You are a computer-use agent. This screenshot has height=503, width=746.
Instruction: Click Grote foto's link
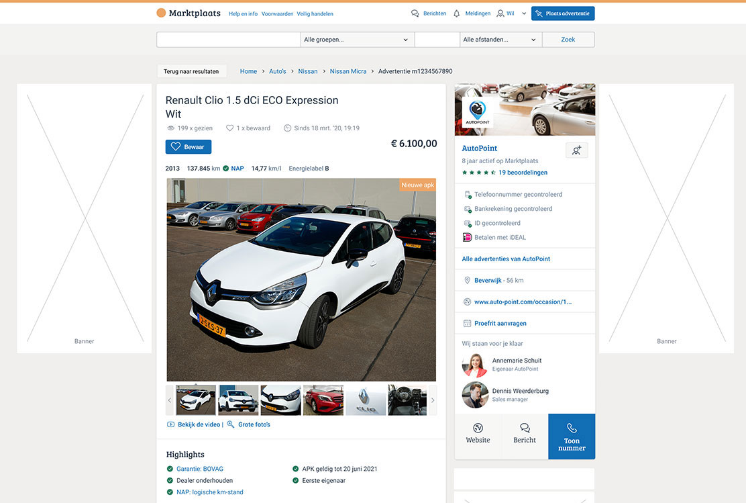click(254, 424)
